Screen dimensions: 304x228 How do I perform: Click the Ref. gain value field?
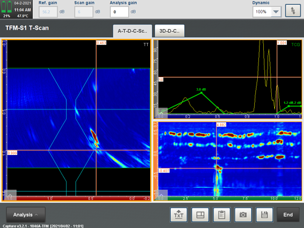coord(48,12)
